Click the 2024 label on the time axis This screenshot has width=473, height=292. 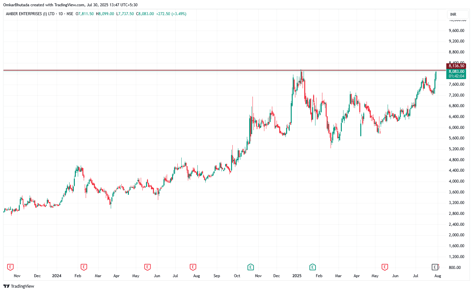[x=57, y=276]
